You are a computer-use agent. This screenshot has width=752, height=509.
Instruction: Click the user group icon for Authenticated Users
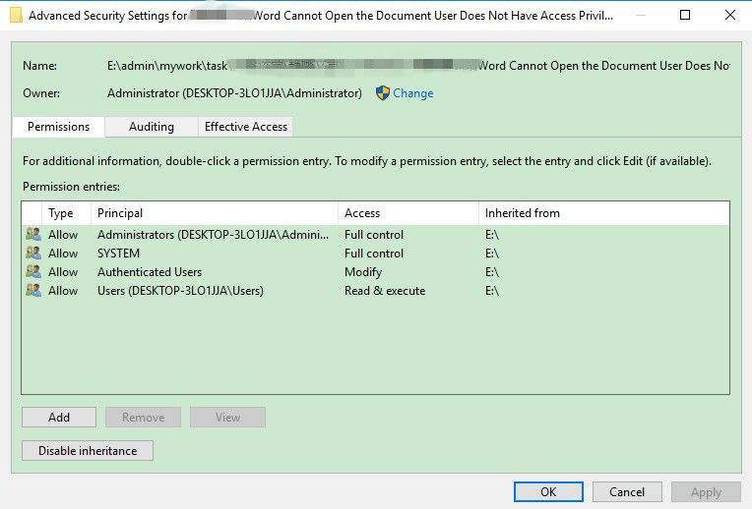[x=33, y=271]
